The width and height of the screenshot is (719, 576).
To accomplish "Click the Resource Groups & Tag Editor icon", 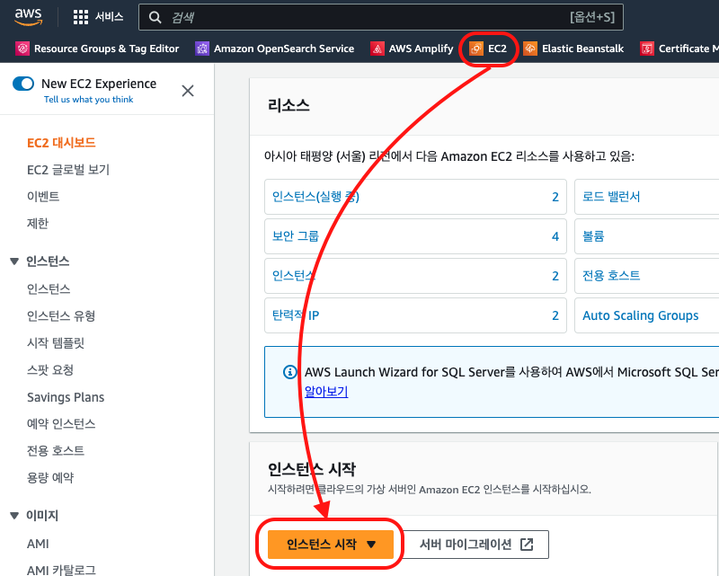I will (22, 49).
